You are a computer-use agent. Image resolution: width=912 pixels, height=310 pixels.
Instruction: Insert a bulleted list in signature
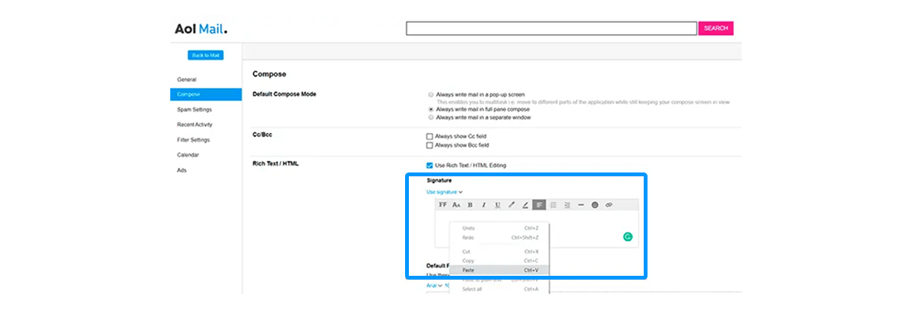point(553,205)
